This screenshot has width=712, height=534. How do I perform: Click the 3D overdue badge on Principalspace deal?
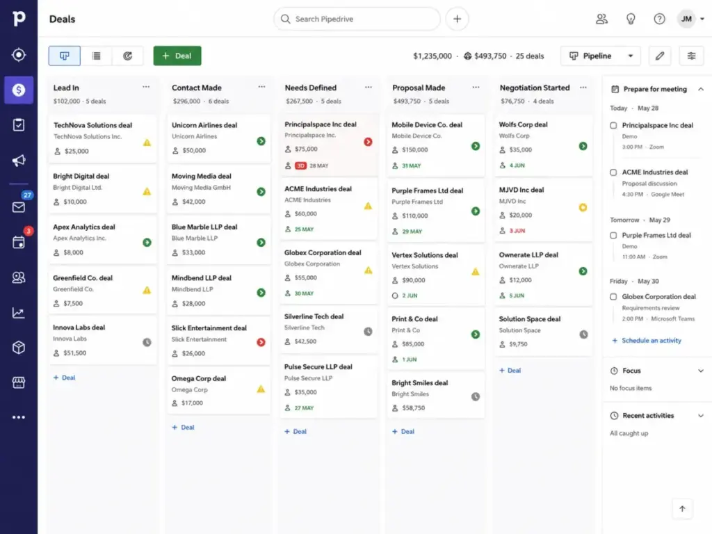pos(300,166)
